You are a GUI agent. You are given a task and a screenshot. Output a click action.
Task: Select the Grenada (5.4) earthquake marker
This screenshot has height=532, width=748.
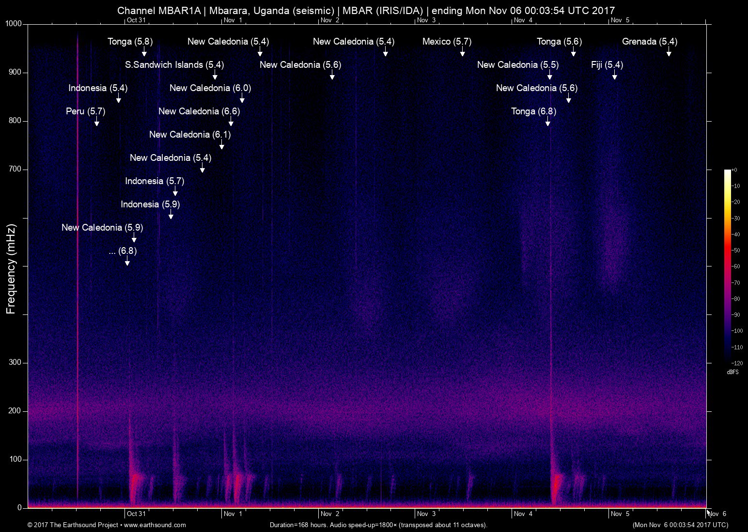click(649, 42)
